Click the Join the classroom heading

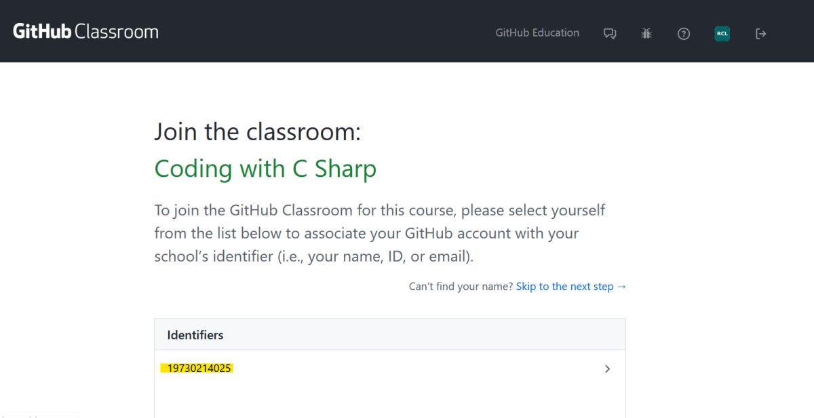[x=258, y=131]
